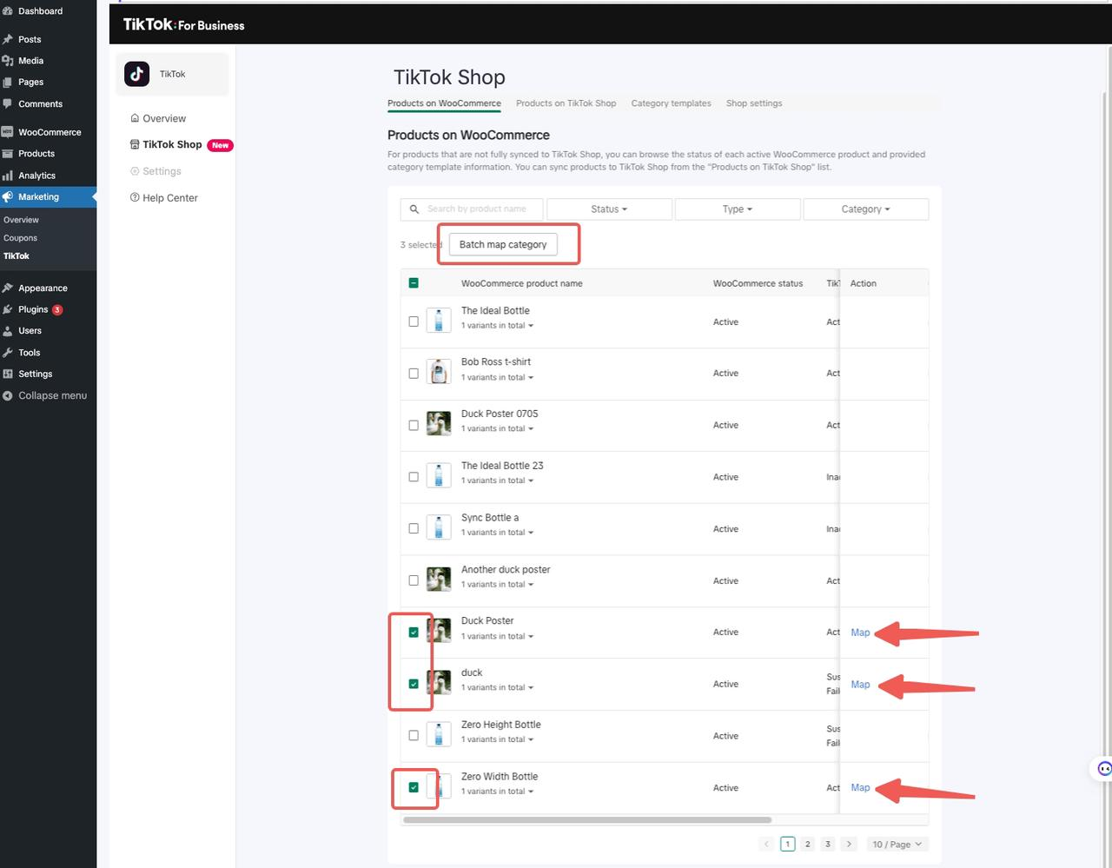
Task: Click the TikTok logo icon in sidebar
Action: click(x=136, y=74)
